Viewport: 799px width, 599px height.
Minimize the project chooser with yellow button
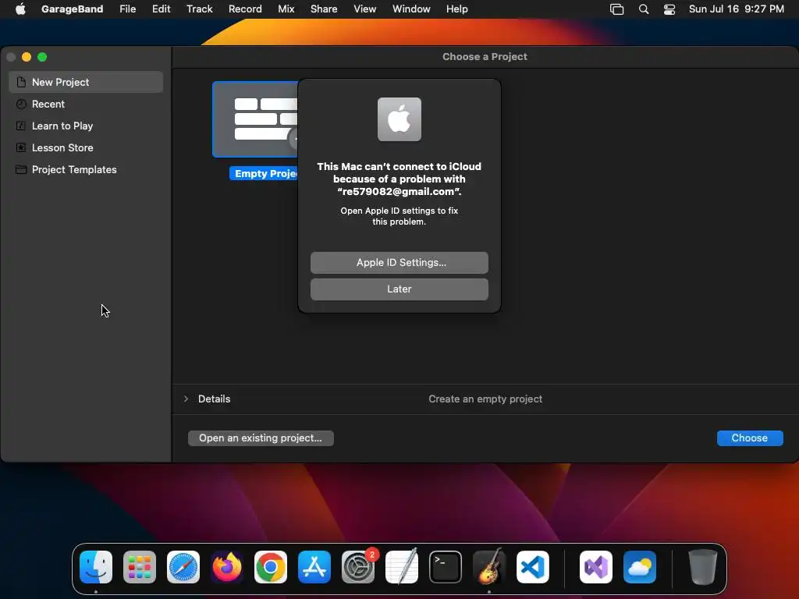pyautogui.click(x=27, y=57)
